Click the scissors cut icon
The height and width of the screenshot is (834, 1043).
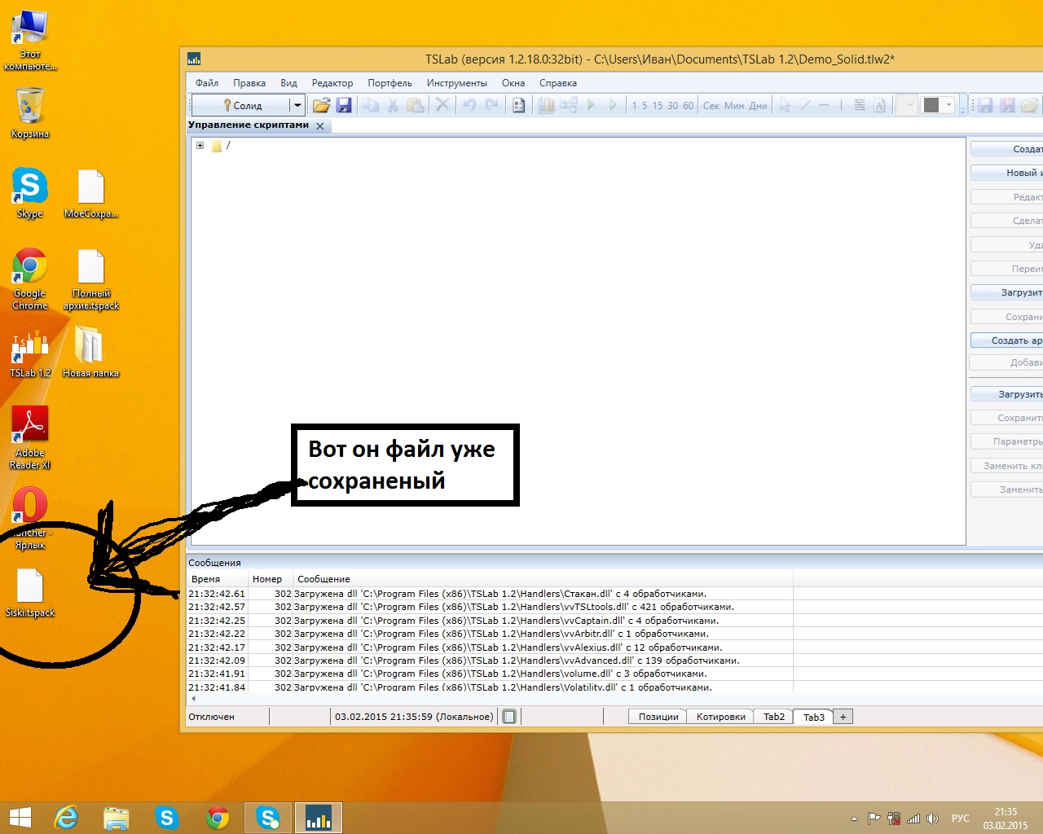393,105
